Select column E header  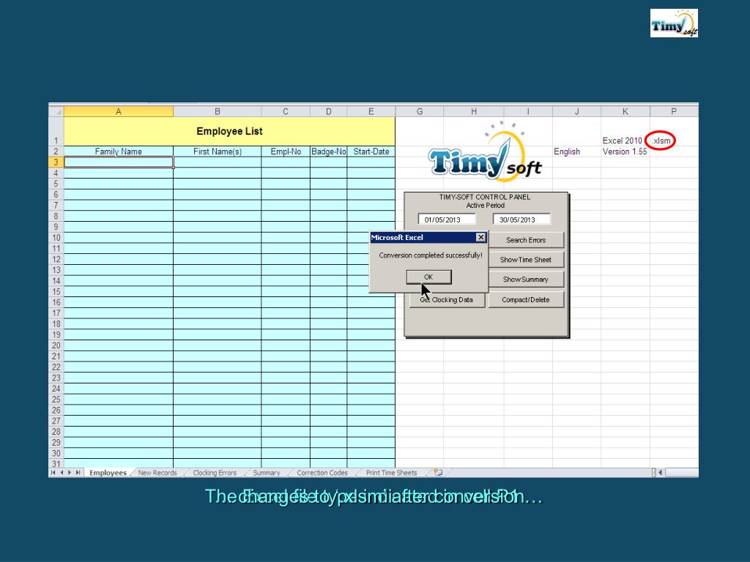coord(371,111)
